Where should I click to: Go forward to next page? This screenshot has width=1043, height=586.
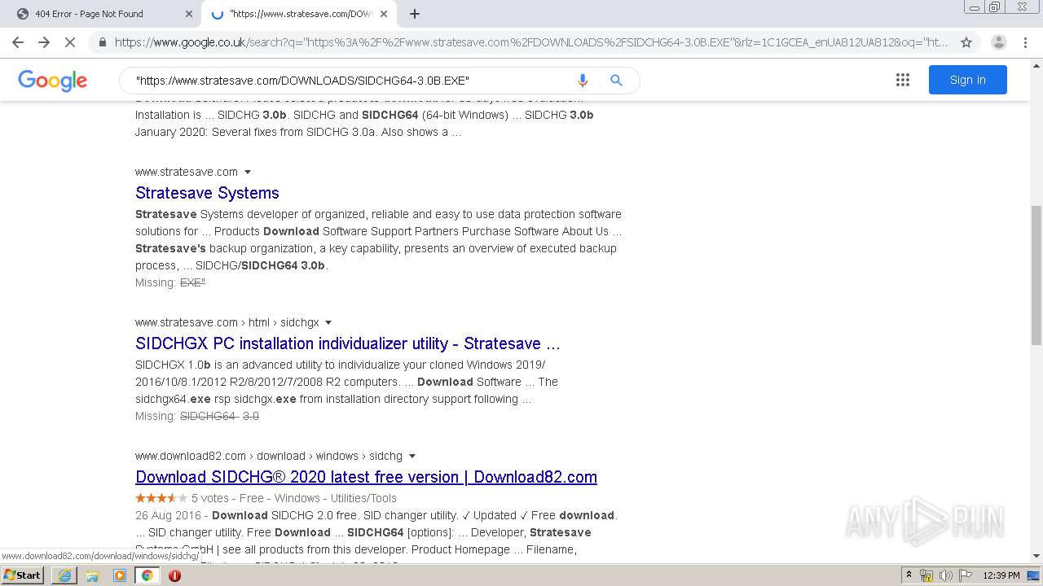click(x=44, y=42)
